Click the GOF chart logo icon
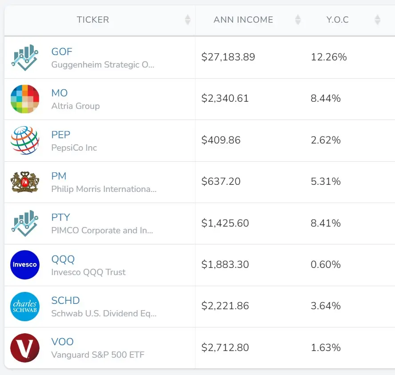 coord(25,57)
